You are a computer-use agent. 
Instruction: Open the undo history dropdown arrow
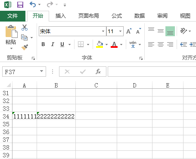pyautogui.click(x=39, y=5)
